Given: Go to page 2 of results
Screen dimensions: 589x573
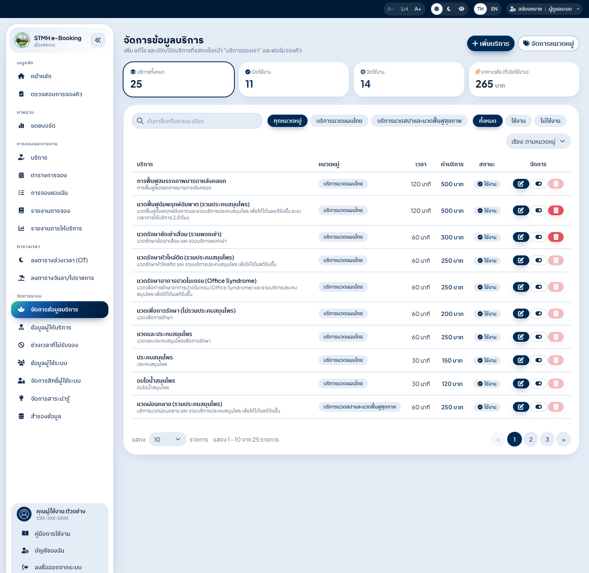Looking at the screenshot, I should tap(531, 439).
